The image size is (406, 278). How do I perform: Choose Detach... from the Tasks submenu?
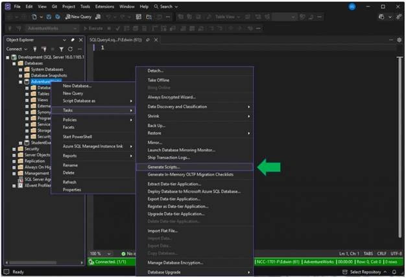click(195, 71)
